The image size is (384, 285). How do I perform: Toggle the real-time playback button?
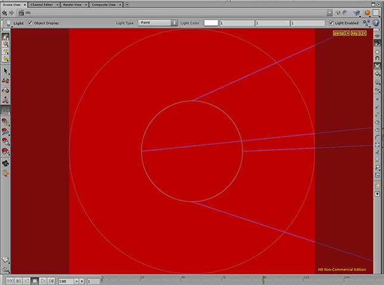(x=10, y=281)
